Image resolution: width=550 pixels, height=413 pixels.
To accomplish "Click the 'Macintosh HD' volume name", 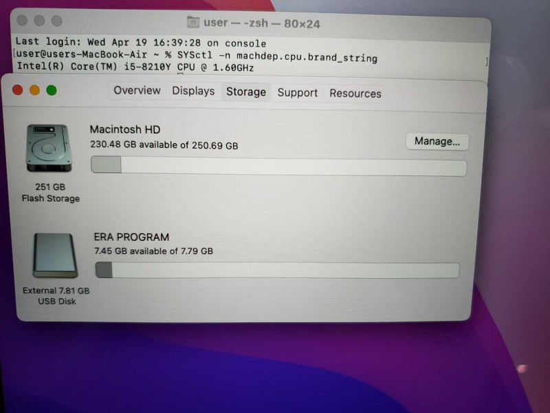I will point(125,129).
